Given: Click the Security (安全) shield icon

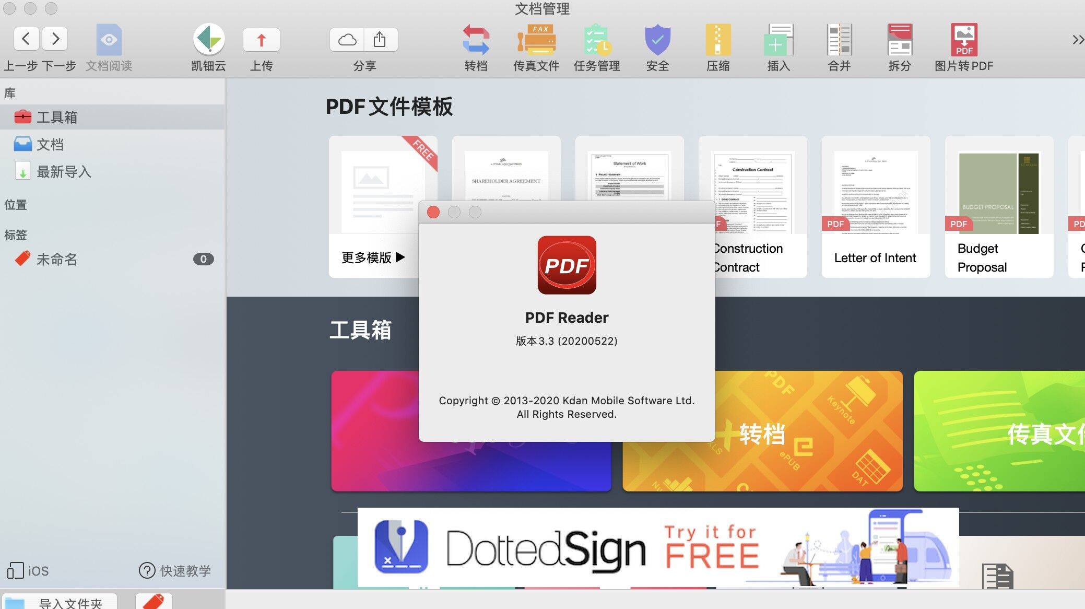Looking at the screenshot, I should pyautogui.click(x=657, y=40).
